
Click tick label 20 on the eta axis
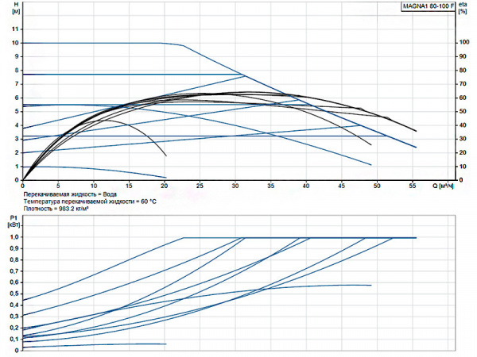pyautogui.click(x=464, y=152)
